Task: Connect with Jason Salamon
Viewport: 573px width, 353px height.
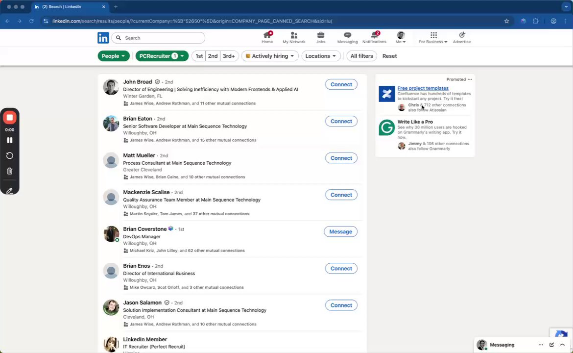Action: [x=341, y=305]
